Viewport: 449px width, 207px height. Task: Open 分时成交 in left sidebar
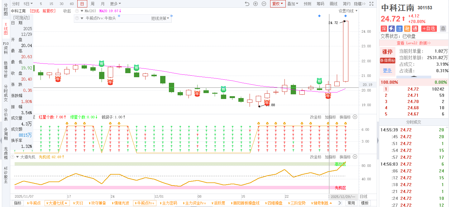(x=6, y=93)
